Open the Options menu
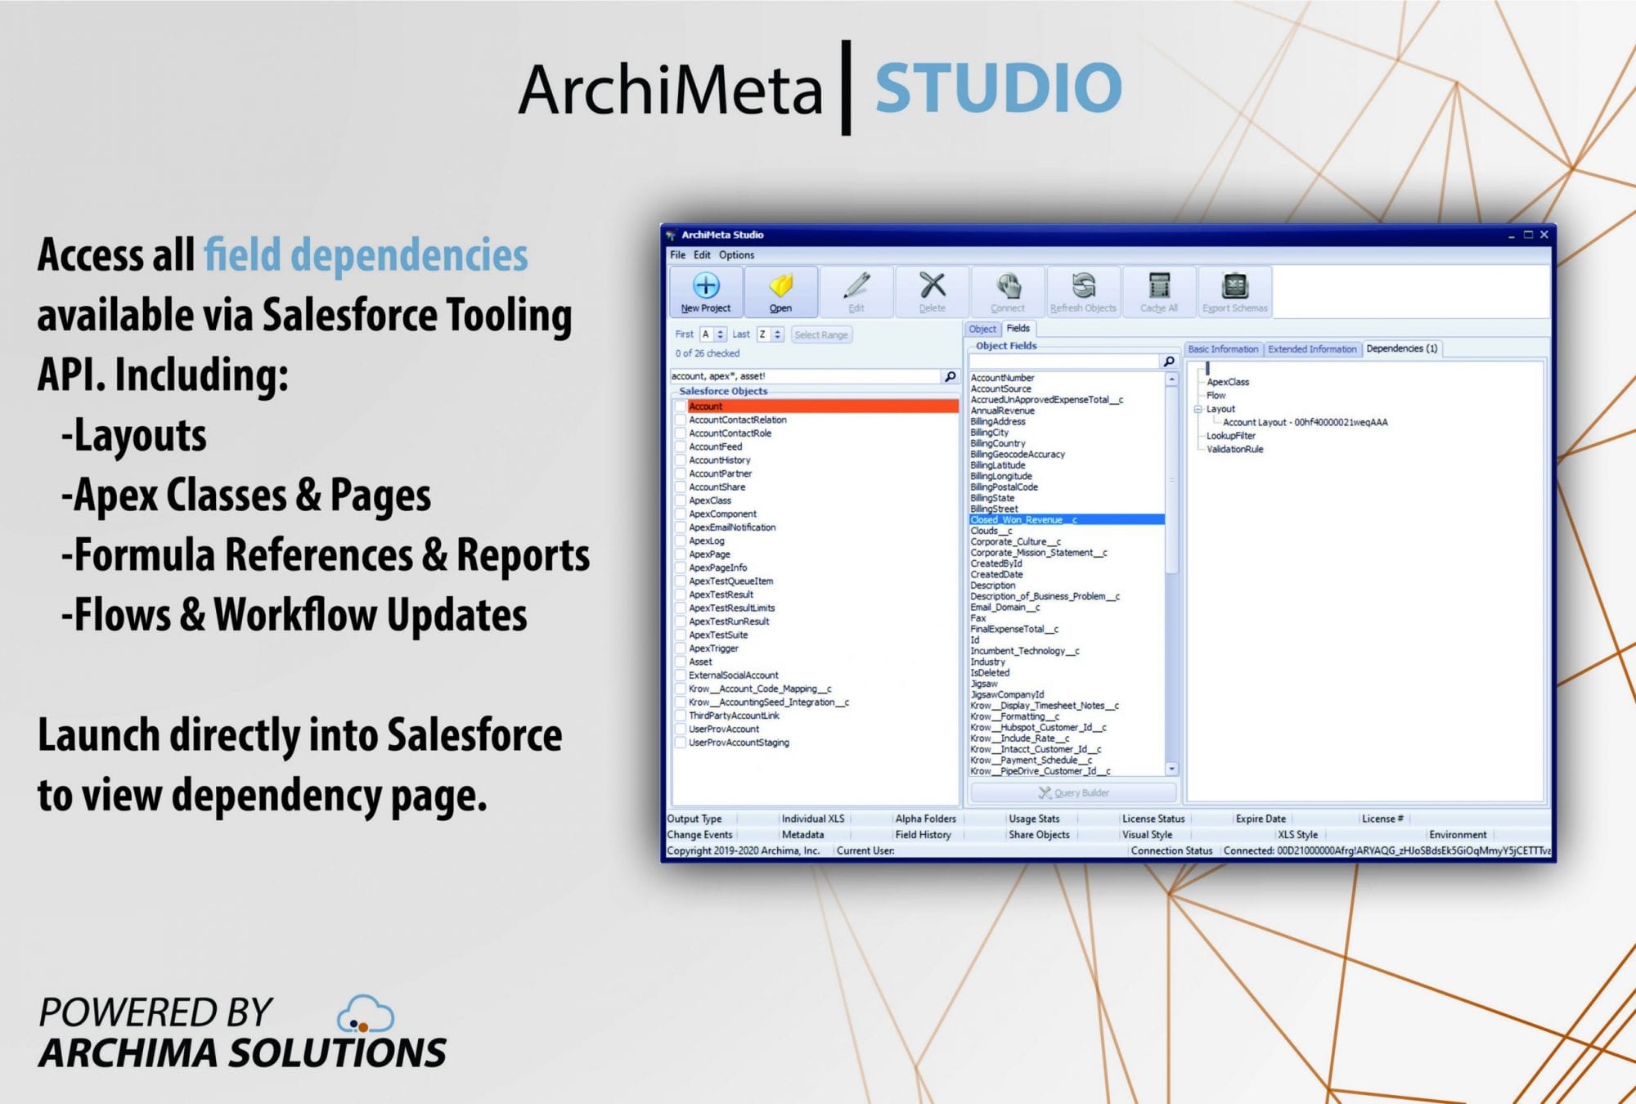1636x1104 pixels. [736, 255]
